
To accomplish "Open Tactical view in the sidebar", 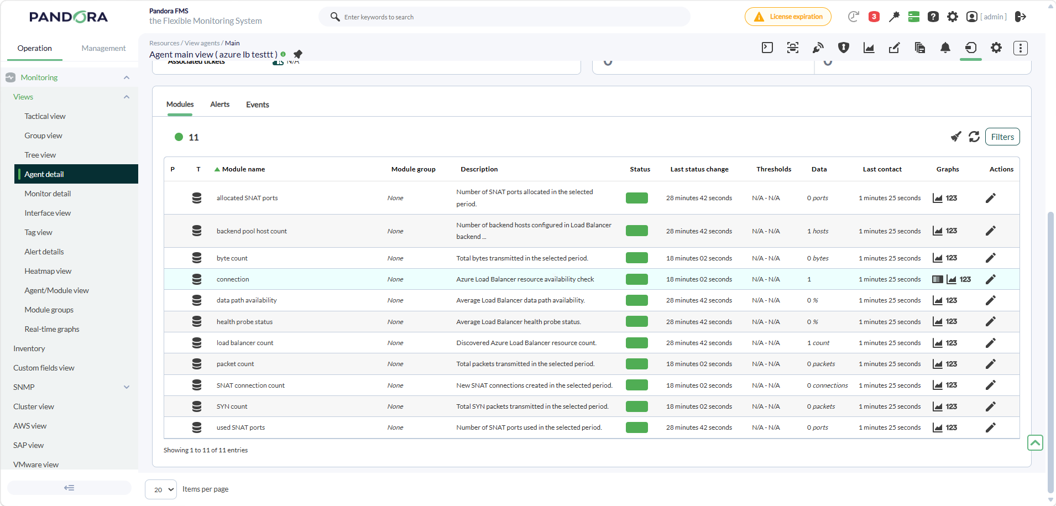I will (x=45, y=116).
